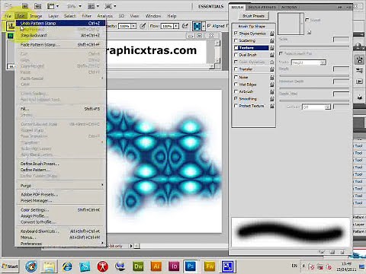Open Dreamweaver from the taskbar
Image resolution: width=366 pixels, height=274 pixels.
click(x=138, y=266)
